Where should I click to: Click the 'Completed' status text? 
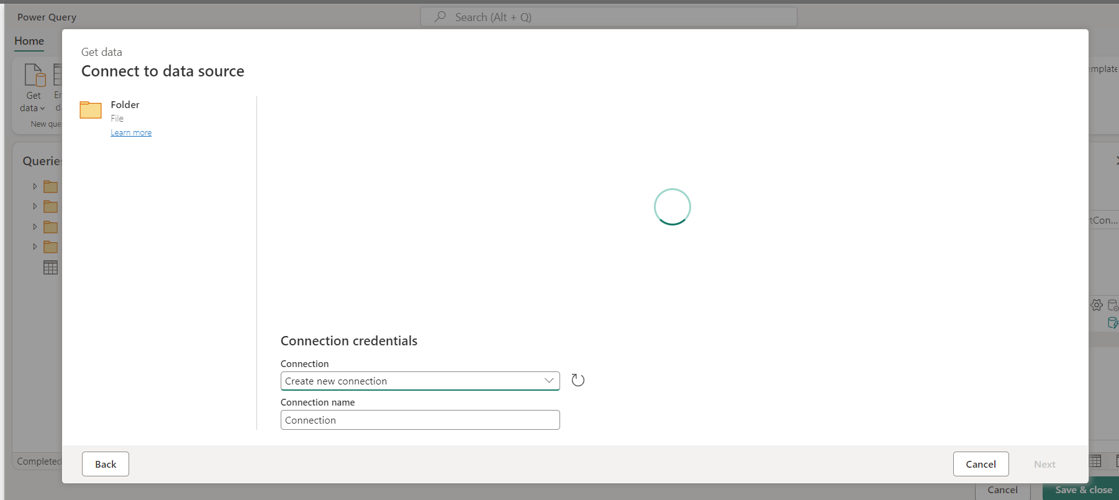[39, 461]
